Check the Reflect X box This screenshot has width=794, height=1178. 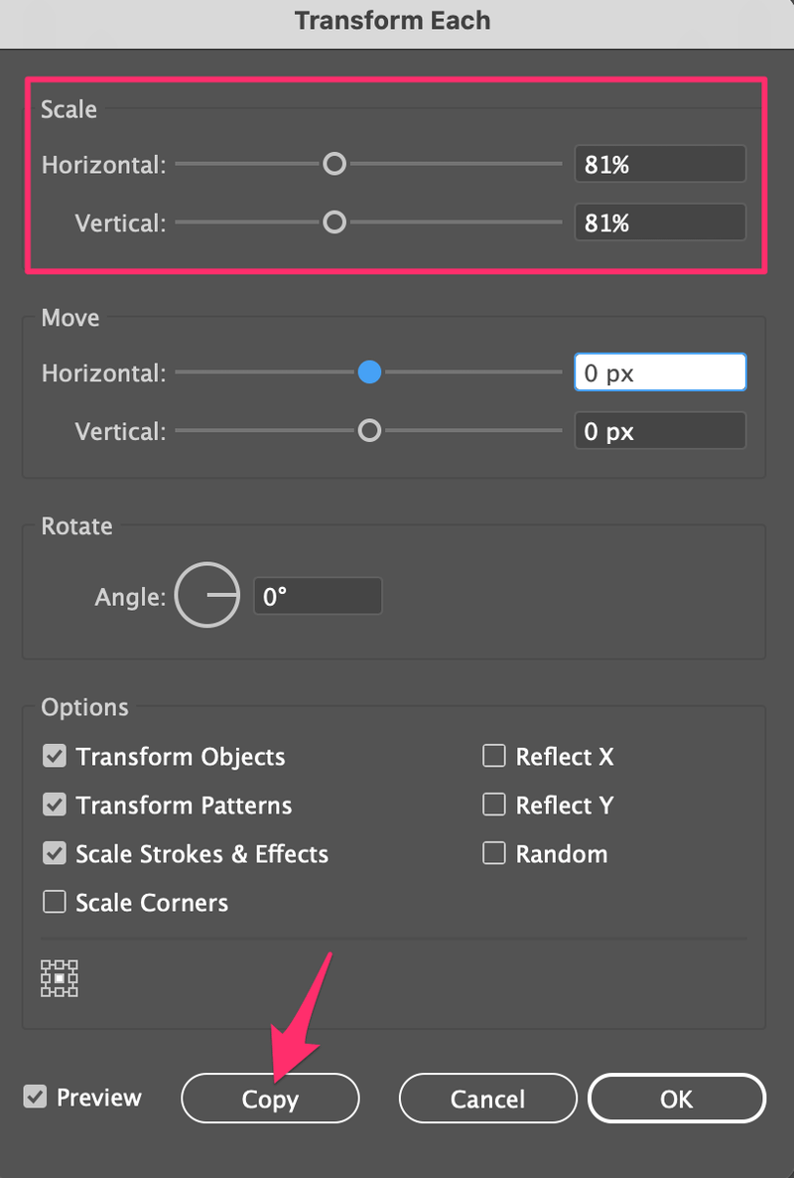tap(493, 756)
